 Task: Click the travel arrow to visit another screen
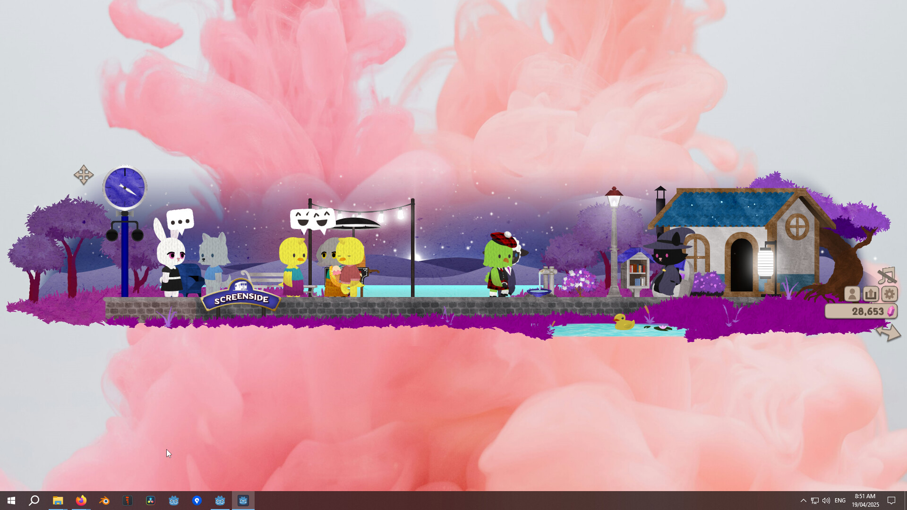pyautogui.click(x=888, y=334)
